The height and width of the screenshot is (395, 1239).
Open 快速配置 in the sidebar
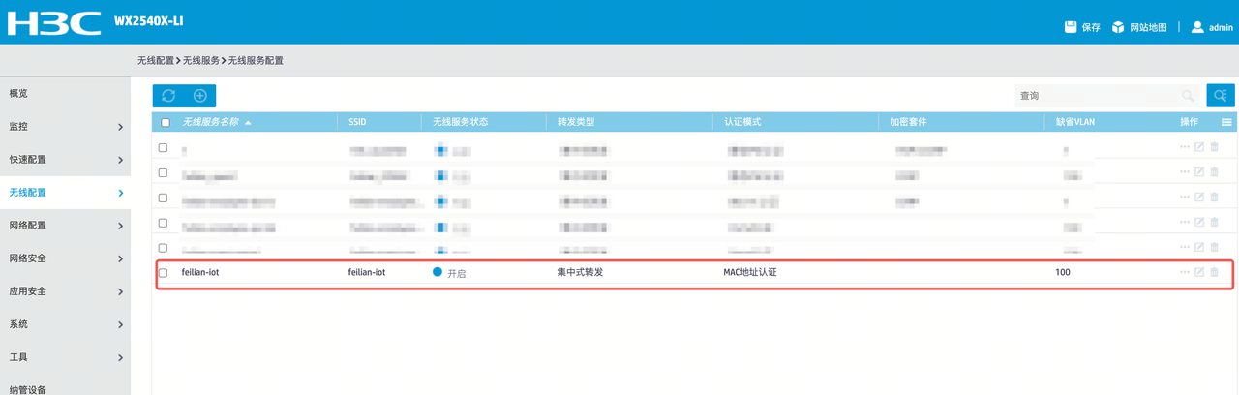28,160
